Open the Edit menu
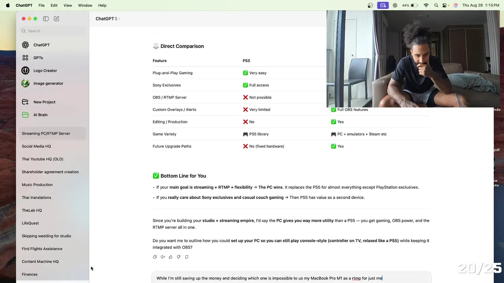 pyautogui.click(x=54, y=6)
